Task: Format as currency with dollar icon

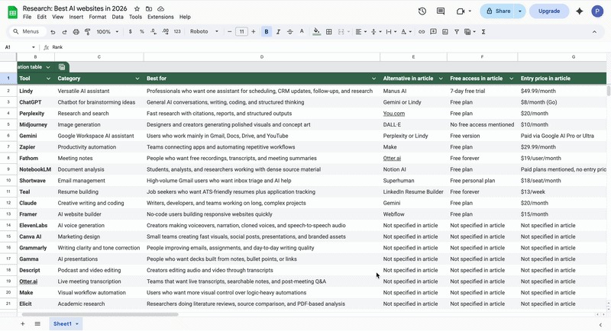Action: (130, 32)
